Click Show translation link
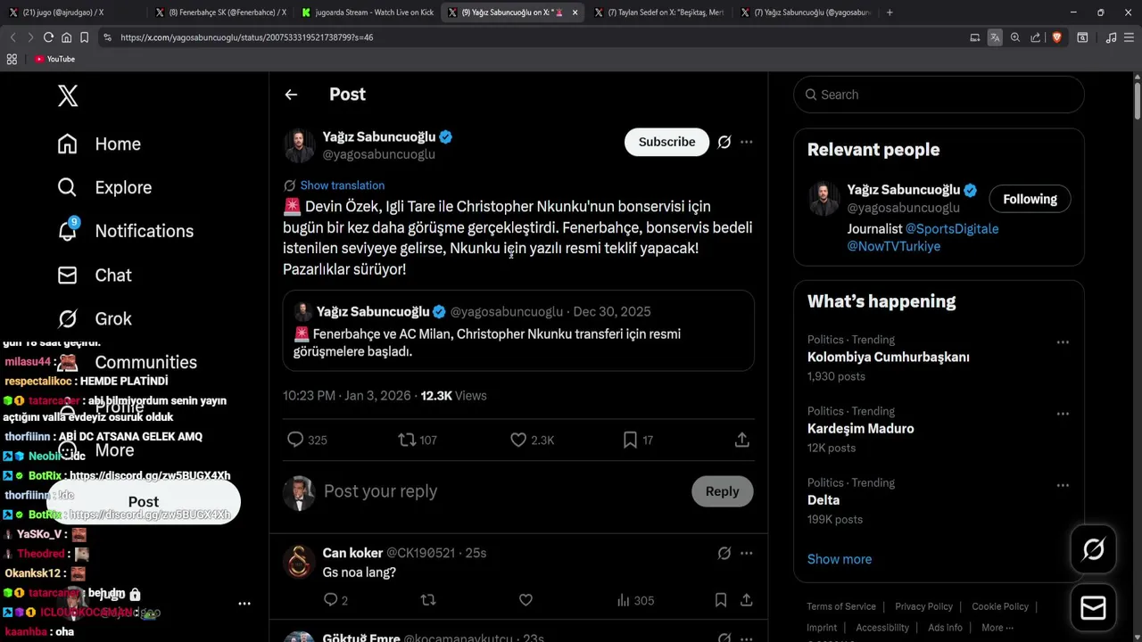 (342, 185)
